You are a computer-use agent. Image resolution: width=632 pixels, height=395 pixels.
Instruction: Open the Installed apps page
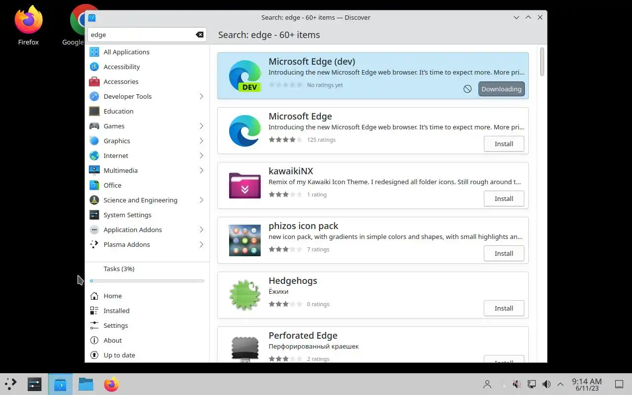(x=147, y=311)
